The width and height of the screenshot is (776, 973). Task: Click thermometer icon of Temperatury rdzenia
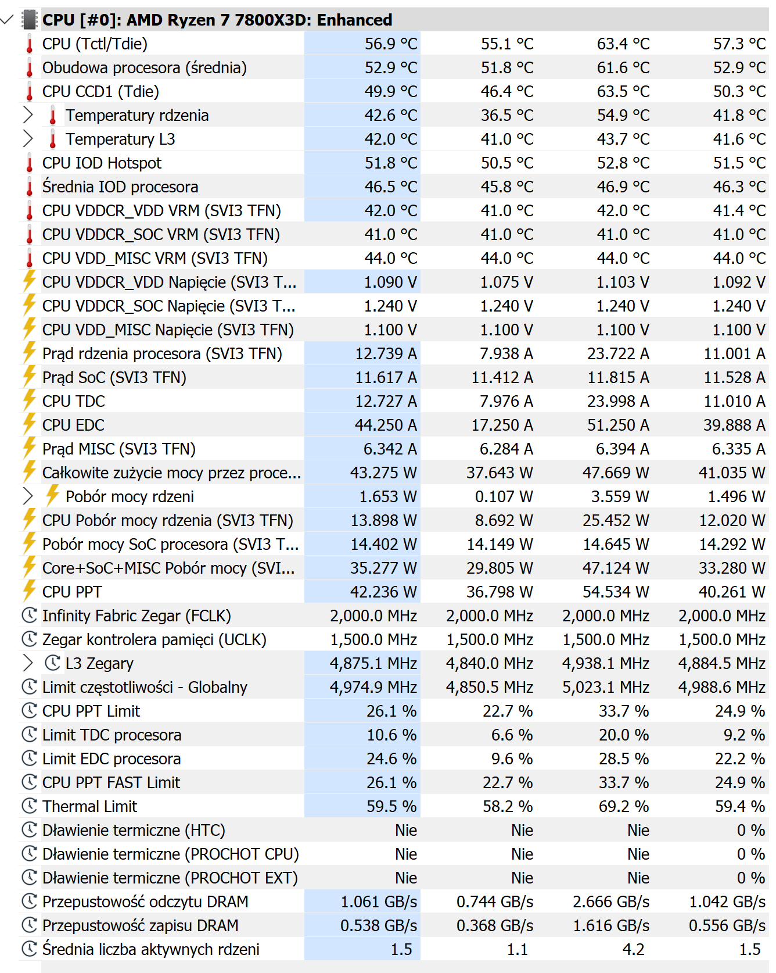pos(53,115)
